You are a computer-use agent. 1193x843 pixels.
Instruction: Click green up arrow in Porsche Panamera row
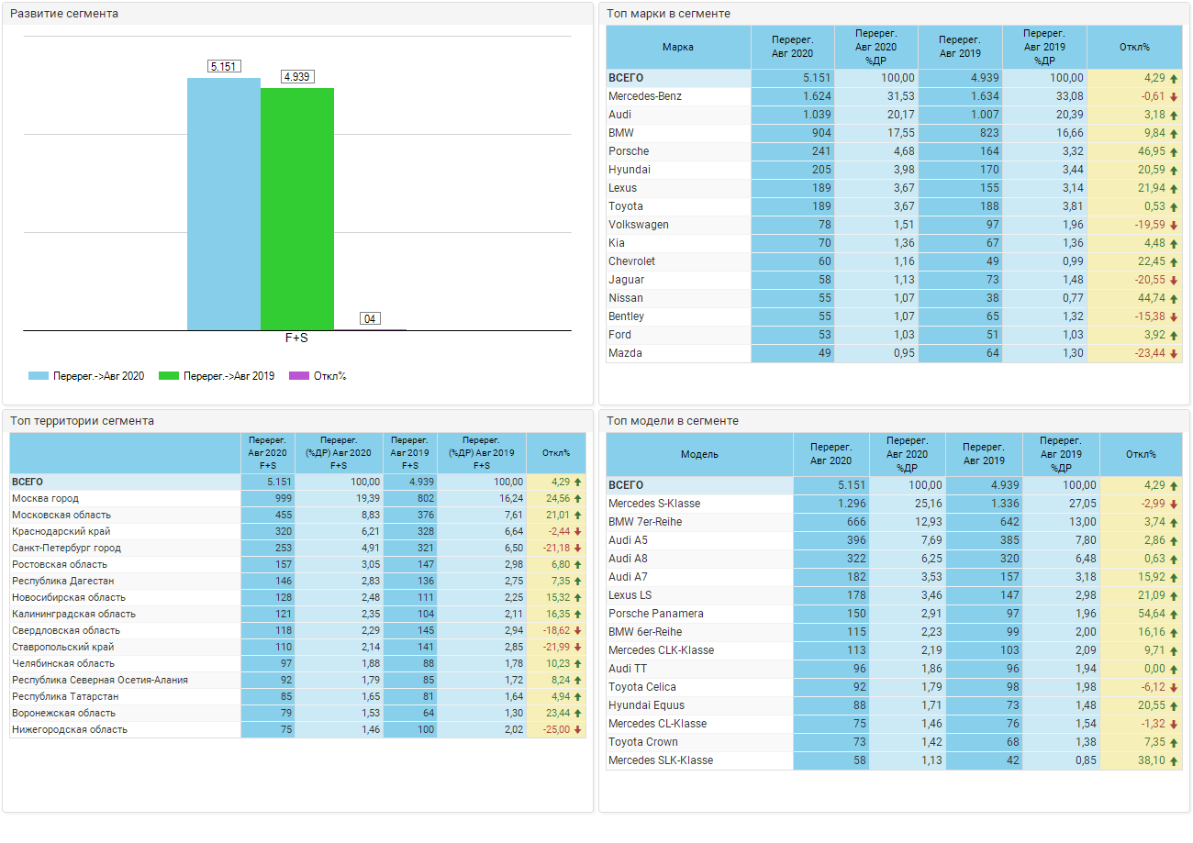[1174, 614]
